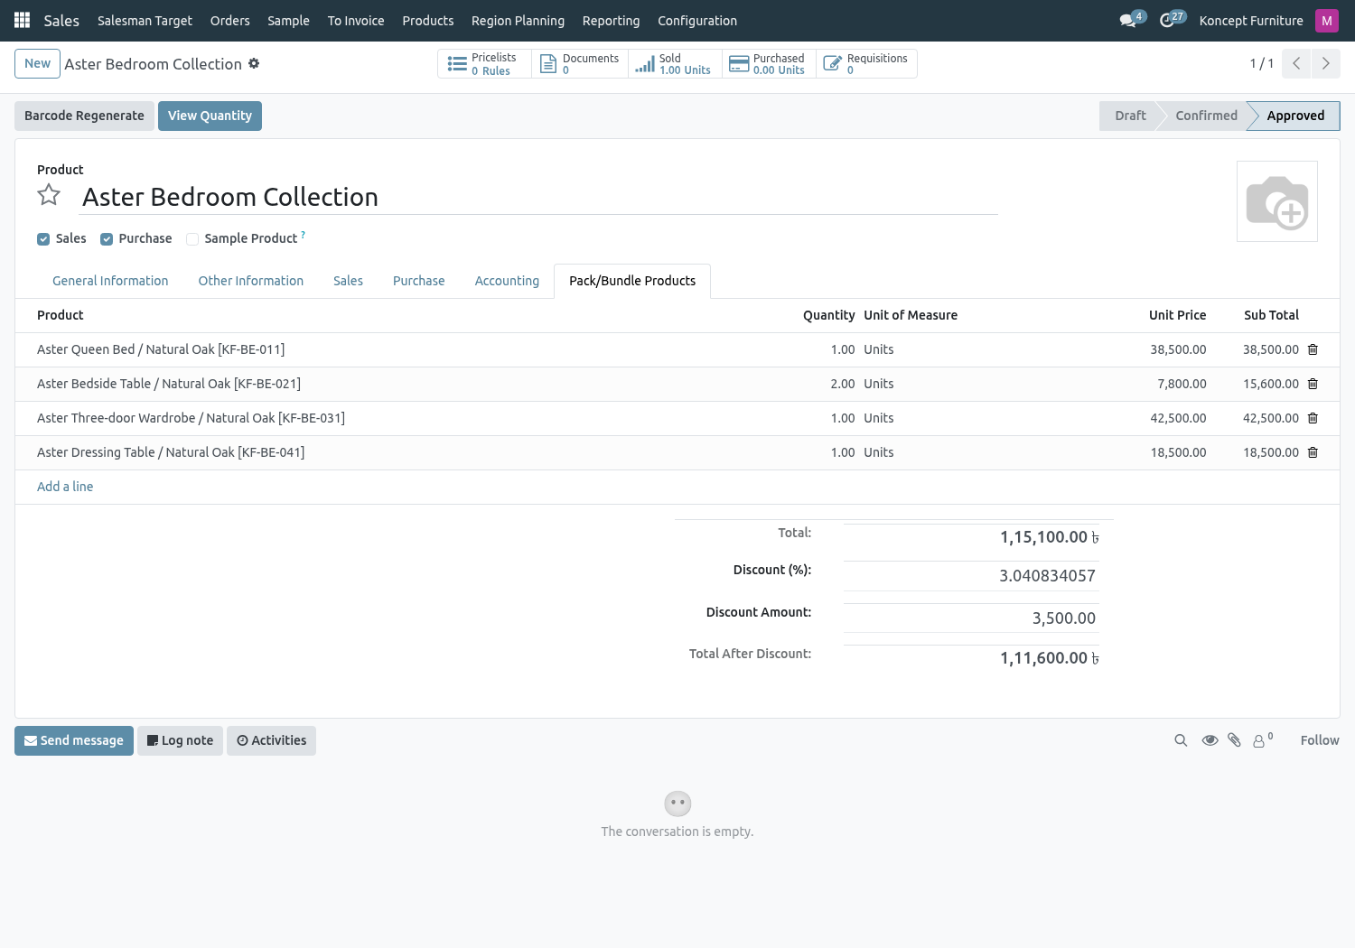Create a New record

(37, 63)
